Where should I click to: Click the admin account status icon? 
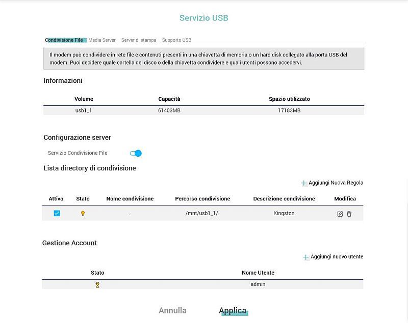[x=97, y=285]
